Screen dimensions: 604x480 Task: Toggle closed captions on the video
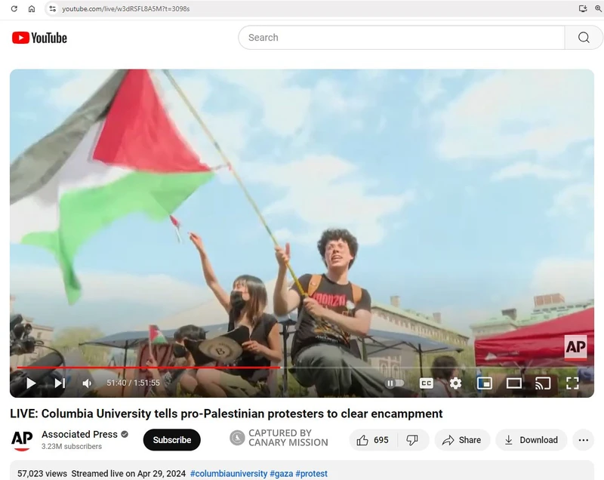(x=427, y=383)
